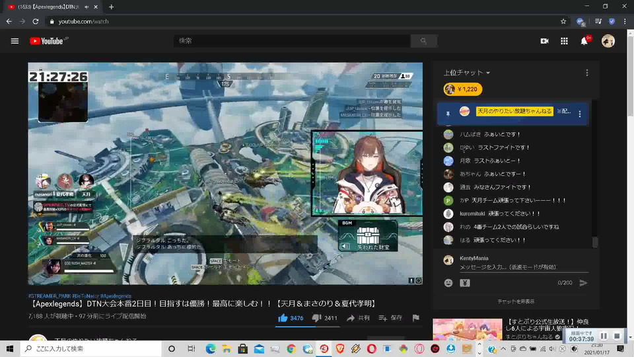
Task: Click the chat message input field
Action: pos(524,267)
